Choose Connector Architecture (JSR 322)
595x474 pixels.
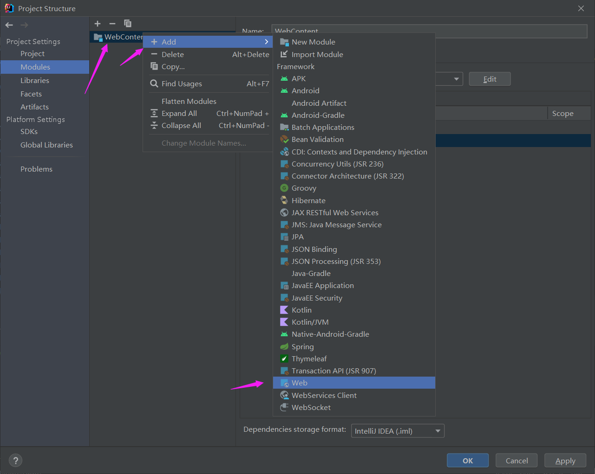(x=354, y=176)
